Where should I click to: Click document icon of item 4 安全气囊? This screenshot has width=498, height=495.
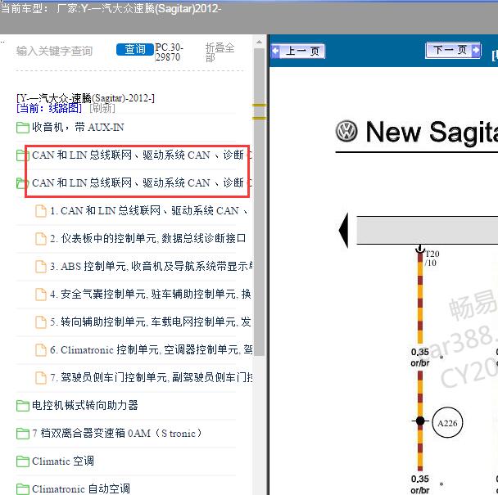(x=41, y=295)
